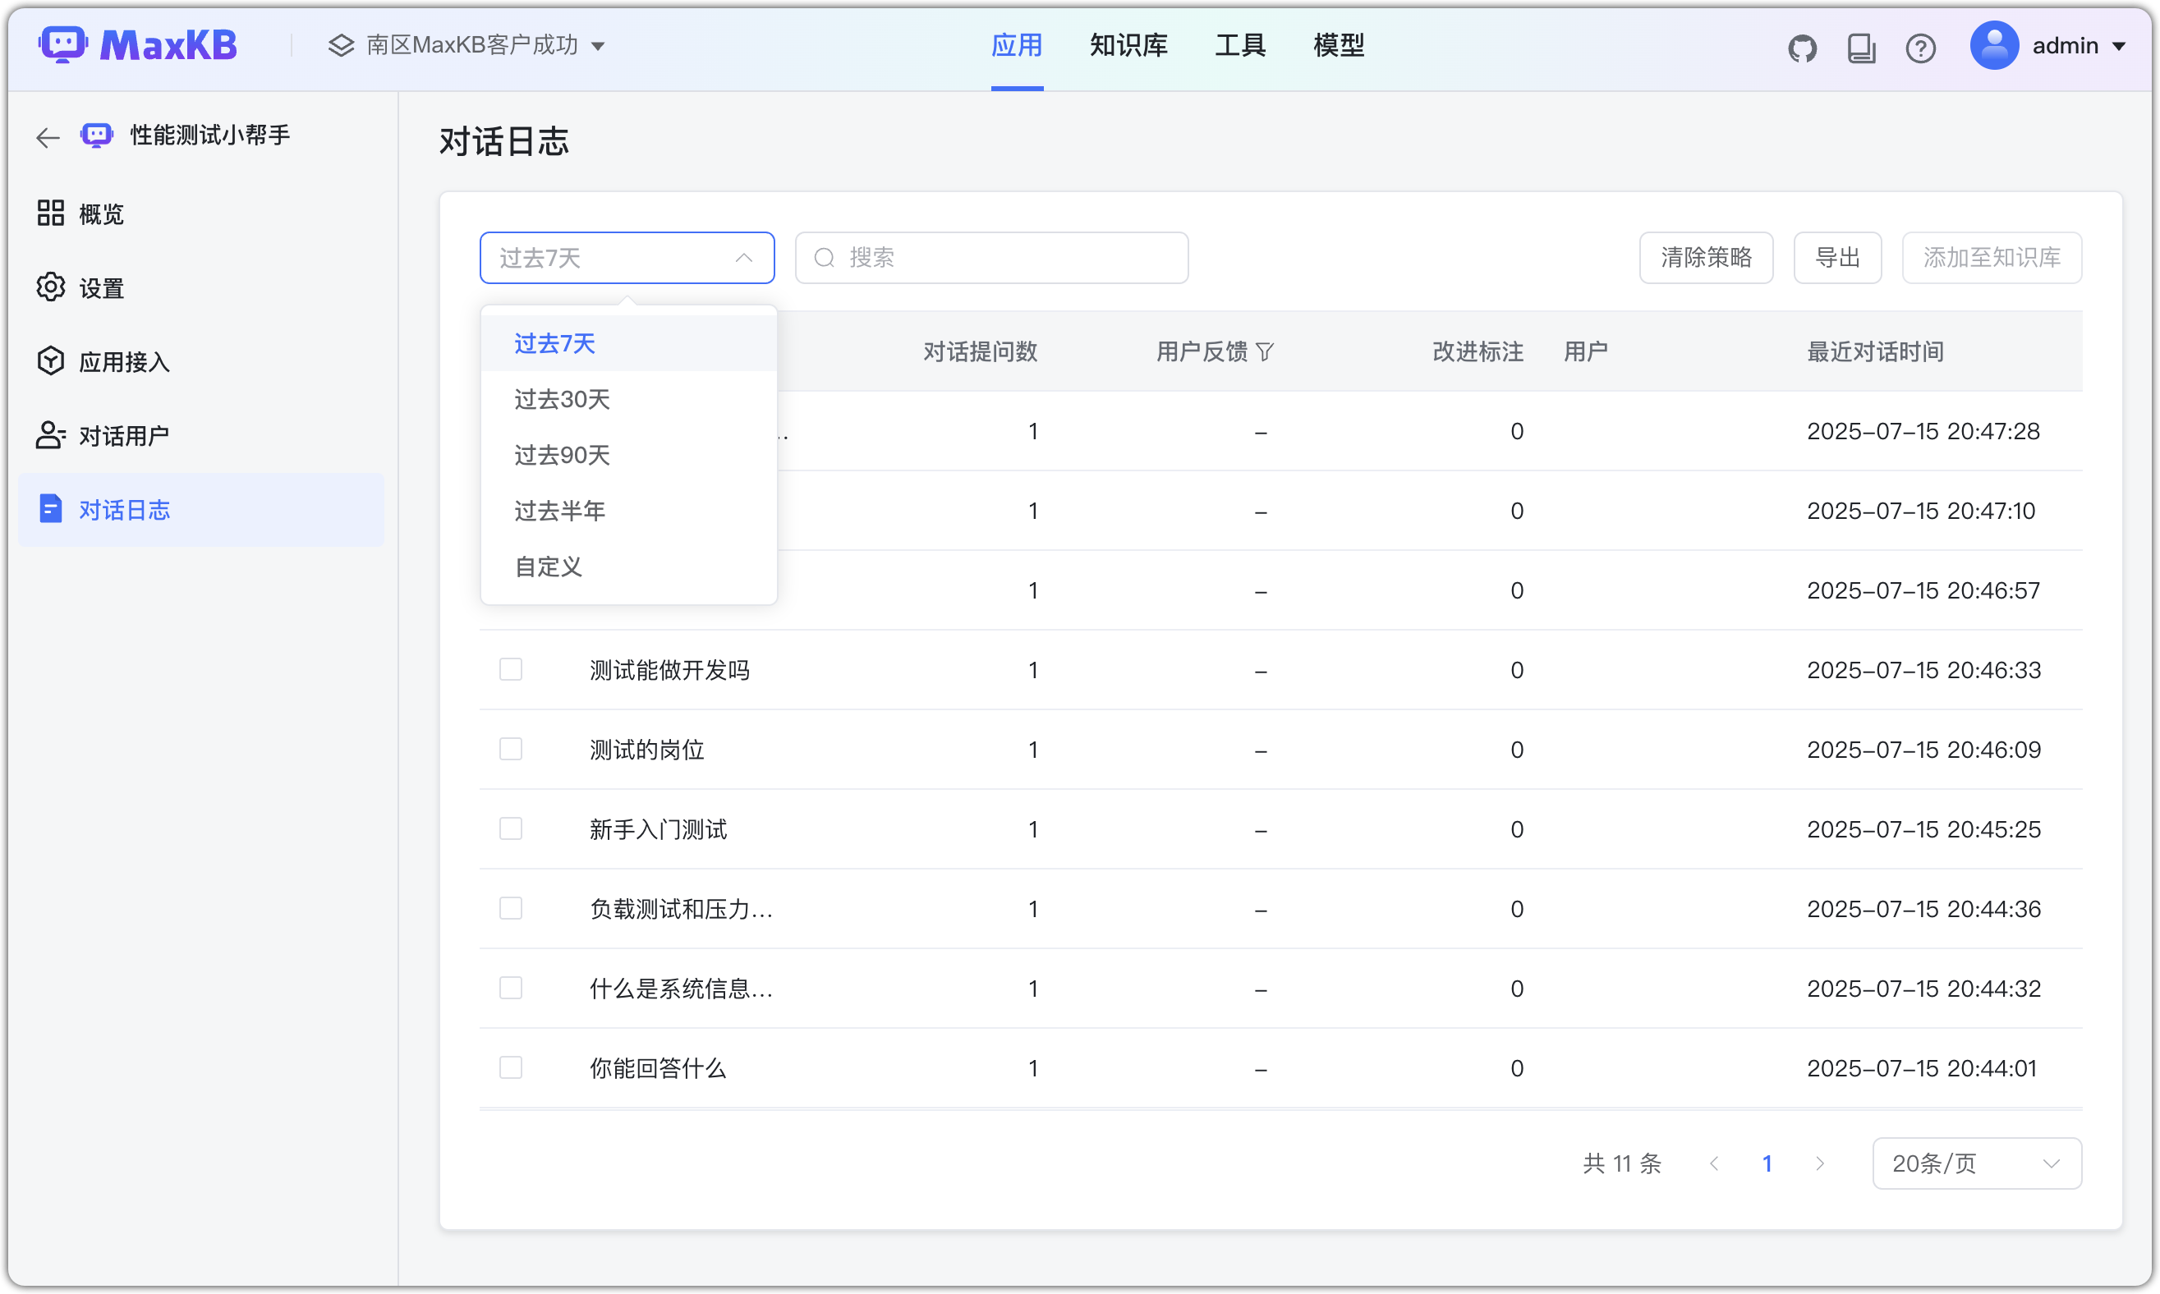Click the 对话提问数 column header
The height and width of the screenshot is (1294, 2160).
click(980, 352)
